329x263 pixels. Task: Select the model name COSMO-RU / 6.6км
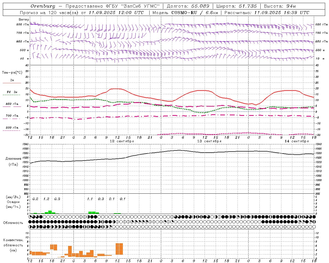[x=195, y=13]
